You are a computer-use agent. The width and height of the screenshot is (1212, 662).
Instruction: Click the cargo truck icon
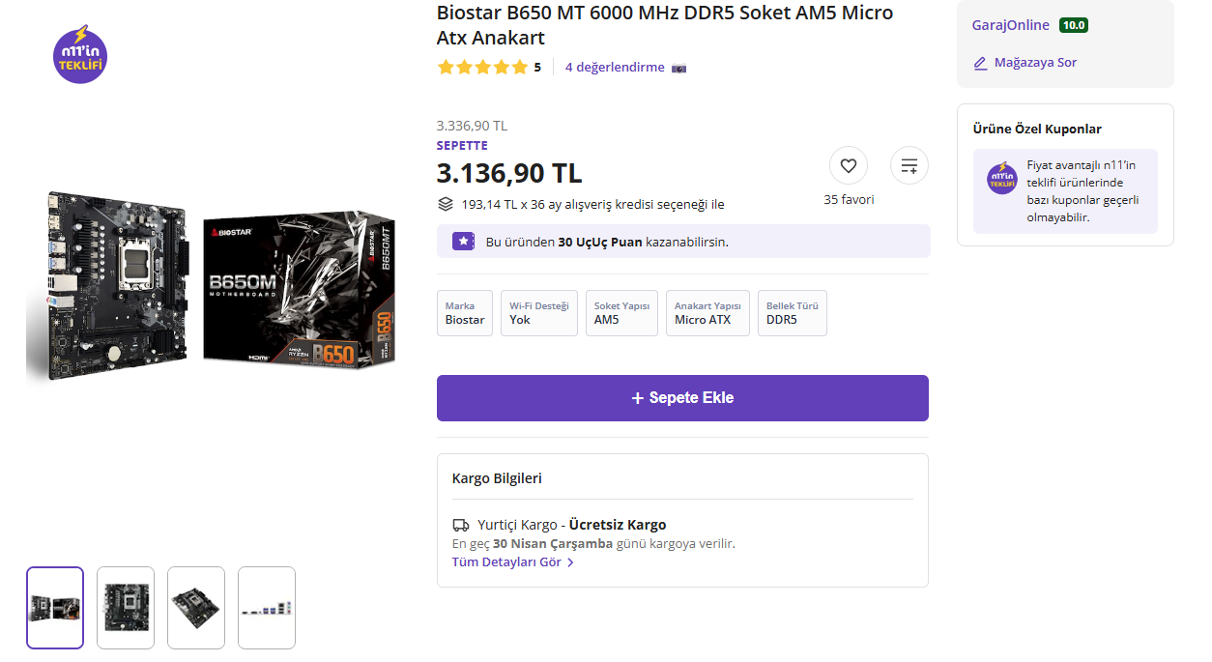coord(461,526)
